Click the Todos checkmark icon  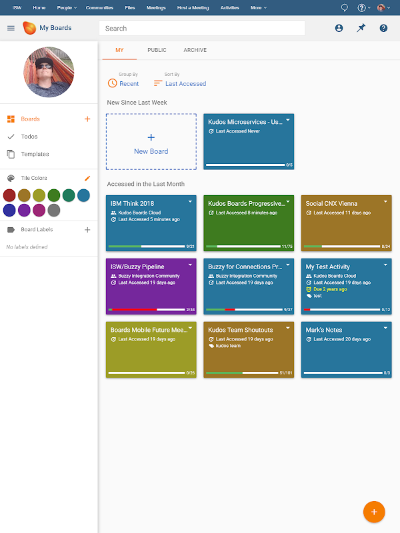click(x=11, y=137)
